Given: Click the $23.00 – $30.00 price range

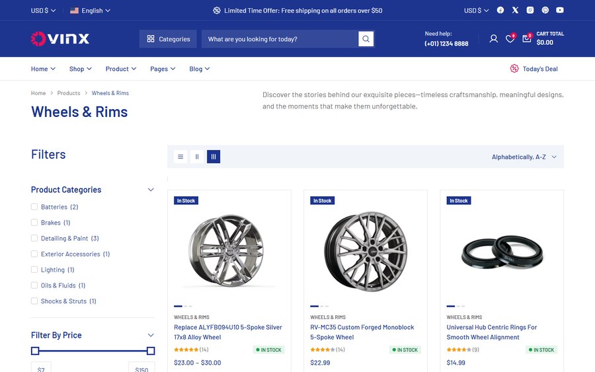Looking at the screenshot, I should tap(197, 363).
